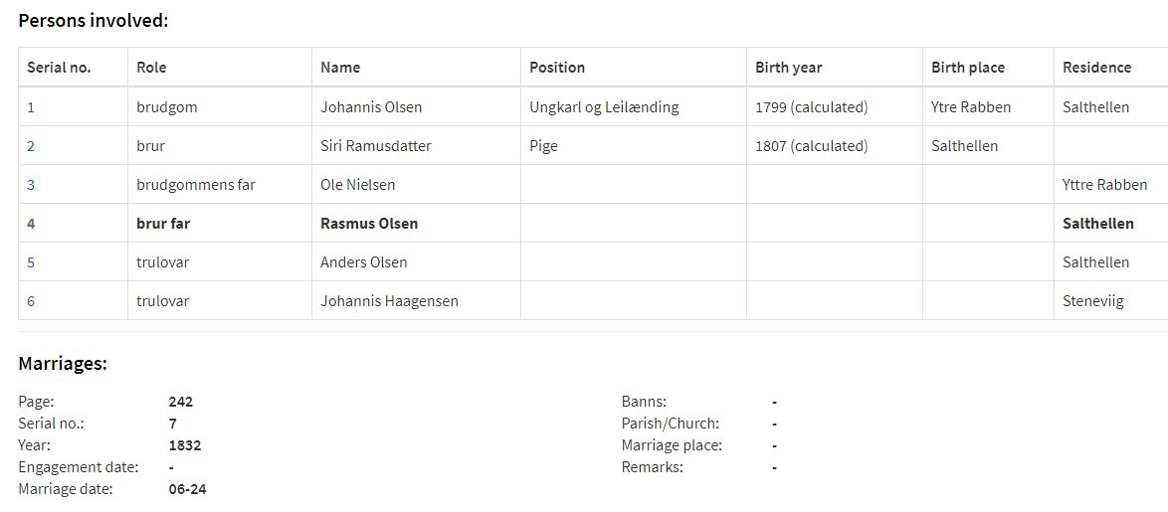
Task: Select the bold Rasmus Olsen name cell
Action: tap(416, 223)
